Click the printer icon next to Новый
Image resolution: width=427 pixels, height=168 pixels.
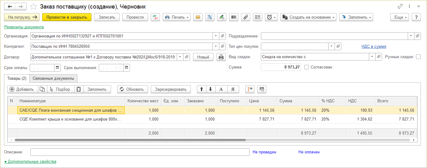pyautogui.click(x=221, y=57)
